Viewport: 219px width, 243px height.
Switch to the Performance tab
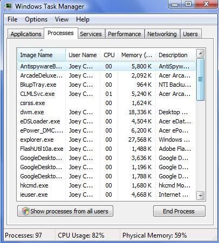[125, 34]
